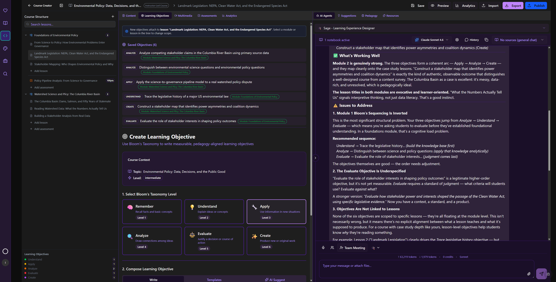Click the search icon in left sidebar
Screen dimensions: 556x282
coord(5,74)
